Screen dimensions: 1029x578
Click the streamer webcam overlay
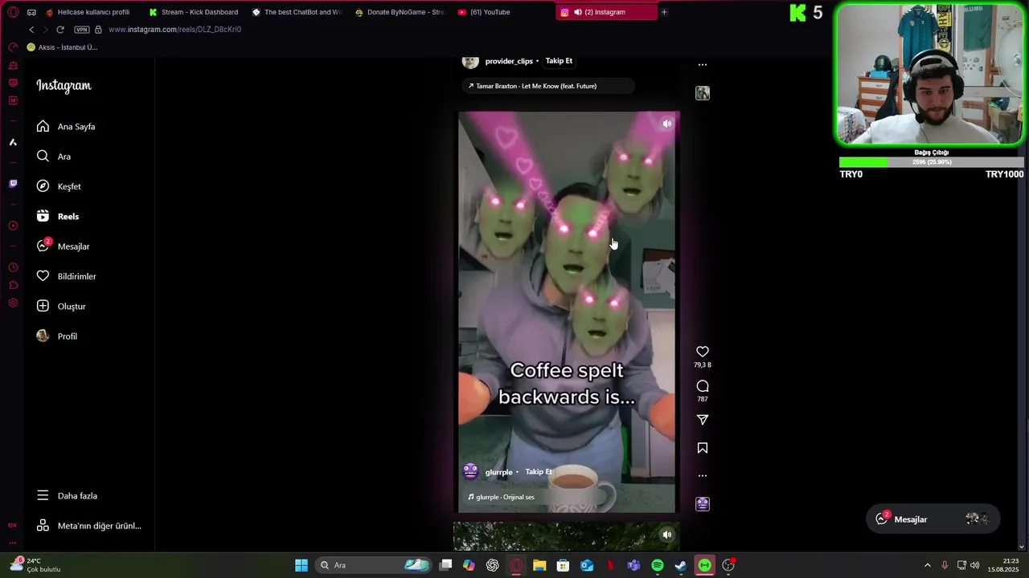(x=931, y=75)
